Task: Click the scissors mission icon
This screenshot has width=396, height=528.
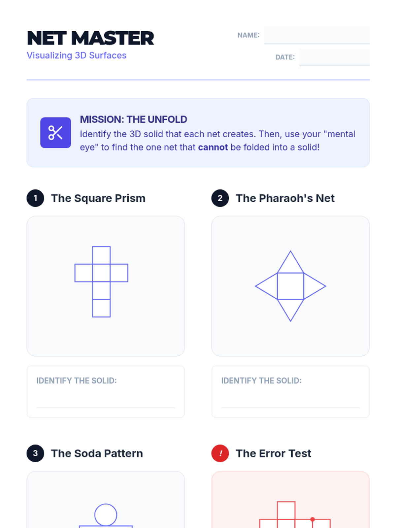Action: [55, 133]
